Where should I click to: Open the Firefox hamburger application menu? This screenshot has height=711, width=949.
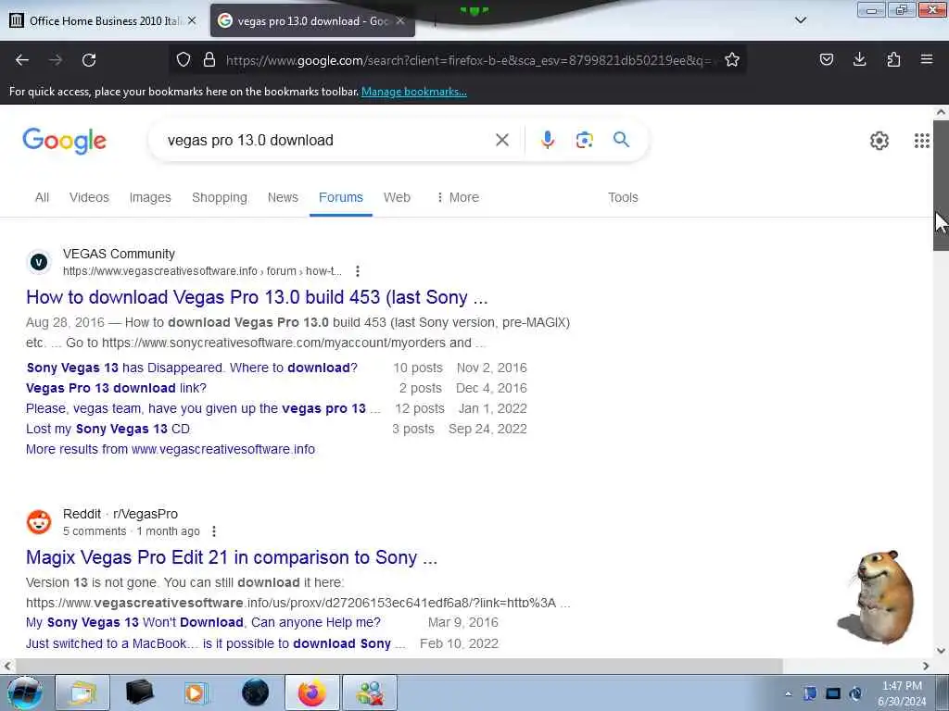(927, 59)
